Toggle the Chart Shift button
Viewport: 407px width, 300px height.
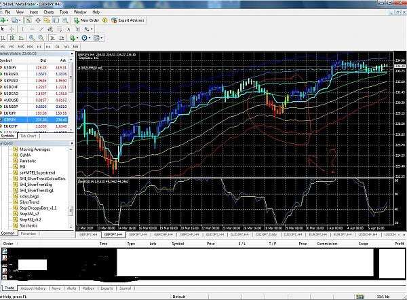coord(62,38)
